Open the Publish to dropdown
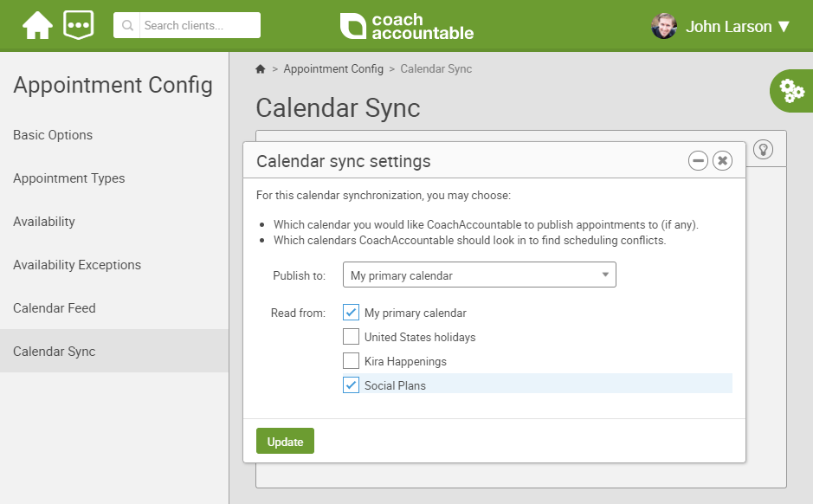Viewport: 813px width, 504px height. point(479,275)
